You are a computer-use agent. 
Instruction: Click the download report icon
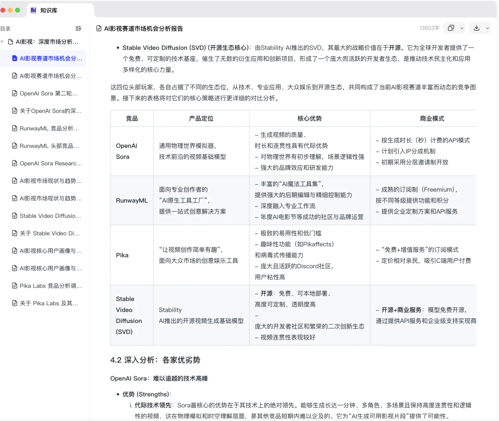[x=476, y=28]
